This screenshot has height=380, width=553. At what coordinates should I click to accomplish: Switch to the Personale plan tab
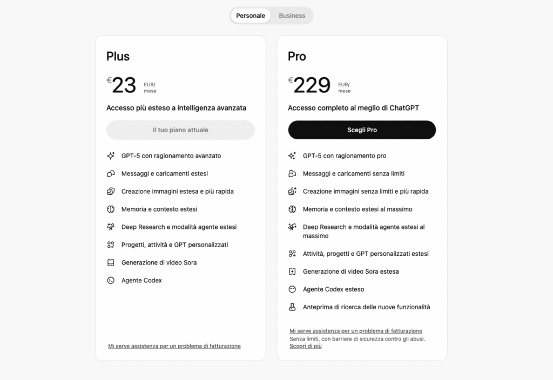click(251, 16)
